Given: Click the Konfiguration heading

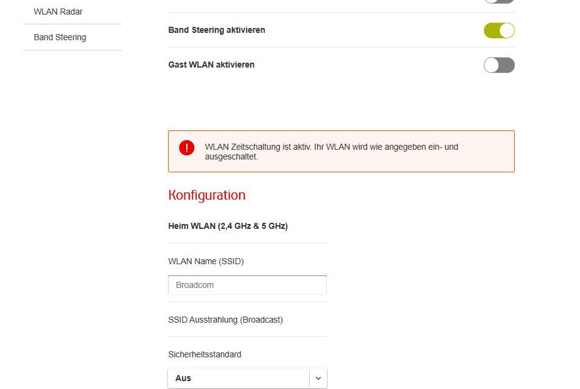Looking at the screenshot, I should tap(207, 195).
